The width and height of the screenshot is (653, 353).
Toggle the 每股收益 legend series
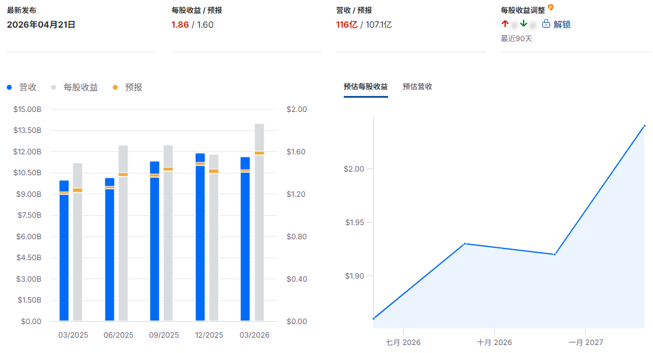(75, 87)
